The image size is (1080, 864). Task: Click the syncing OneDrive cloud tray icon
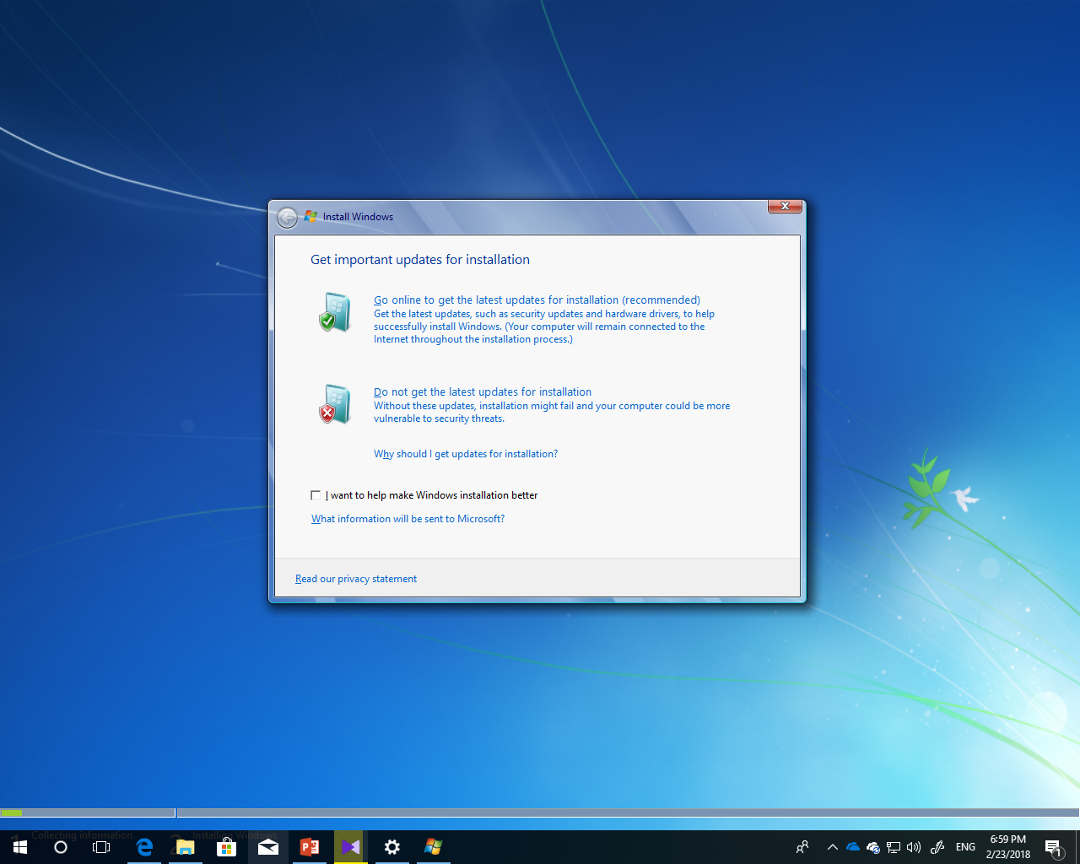(x=873, y=847)
